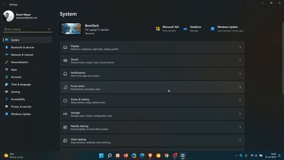Click the HP Laptop model text
Screen dimensions: 284x160
tap(97, 30)
